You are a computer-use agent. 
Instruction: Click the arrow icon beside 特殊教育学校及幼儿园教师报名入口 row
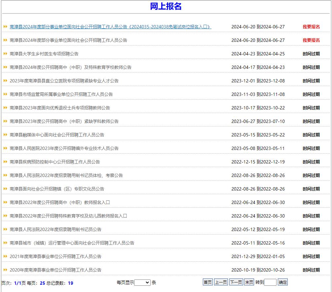(5, 216)
